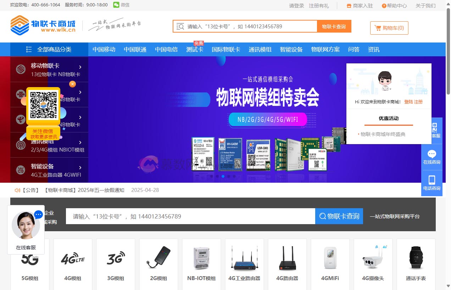This screenshot has width=451, height=290.
Task: Click the speaker icon next to 公告
Action: point(17,190)
